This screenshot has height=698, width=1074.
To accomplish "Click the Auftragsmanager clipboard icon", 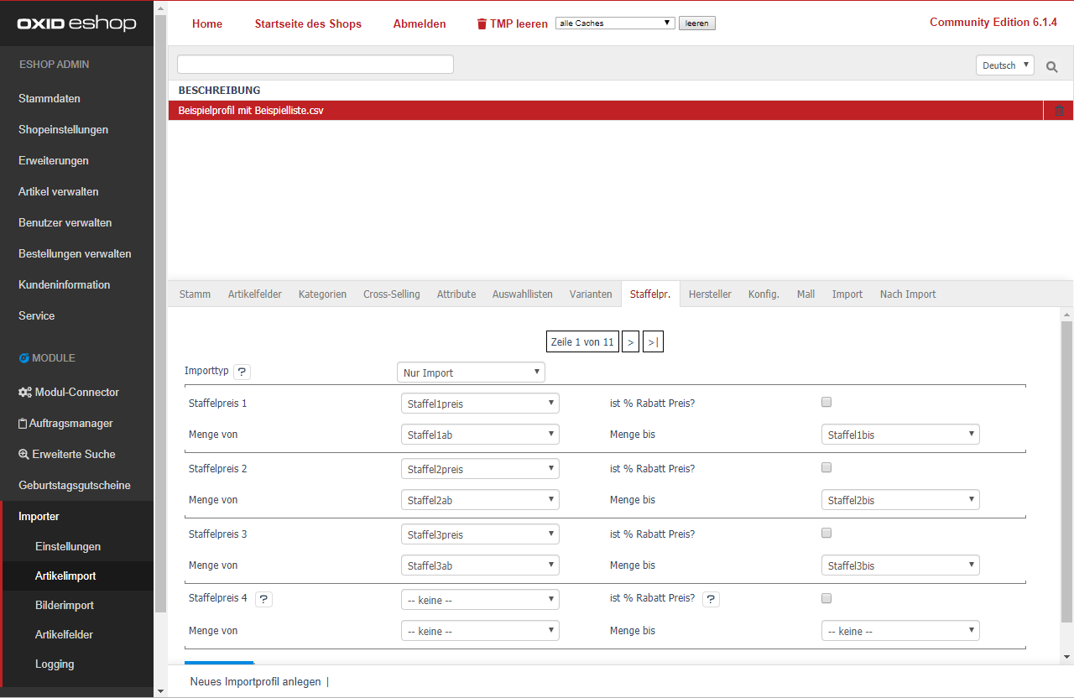I will [23, 424].
